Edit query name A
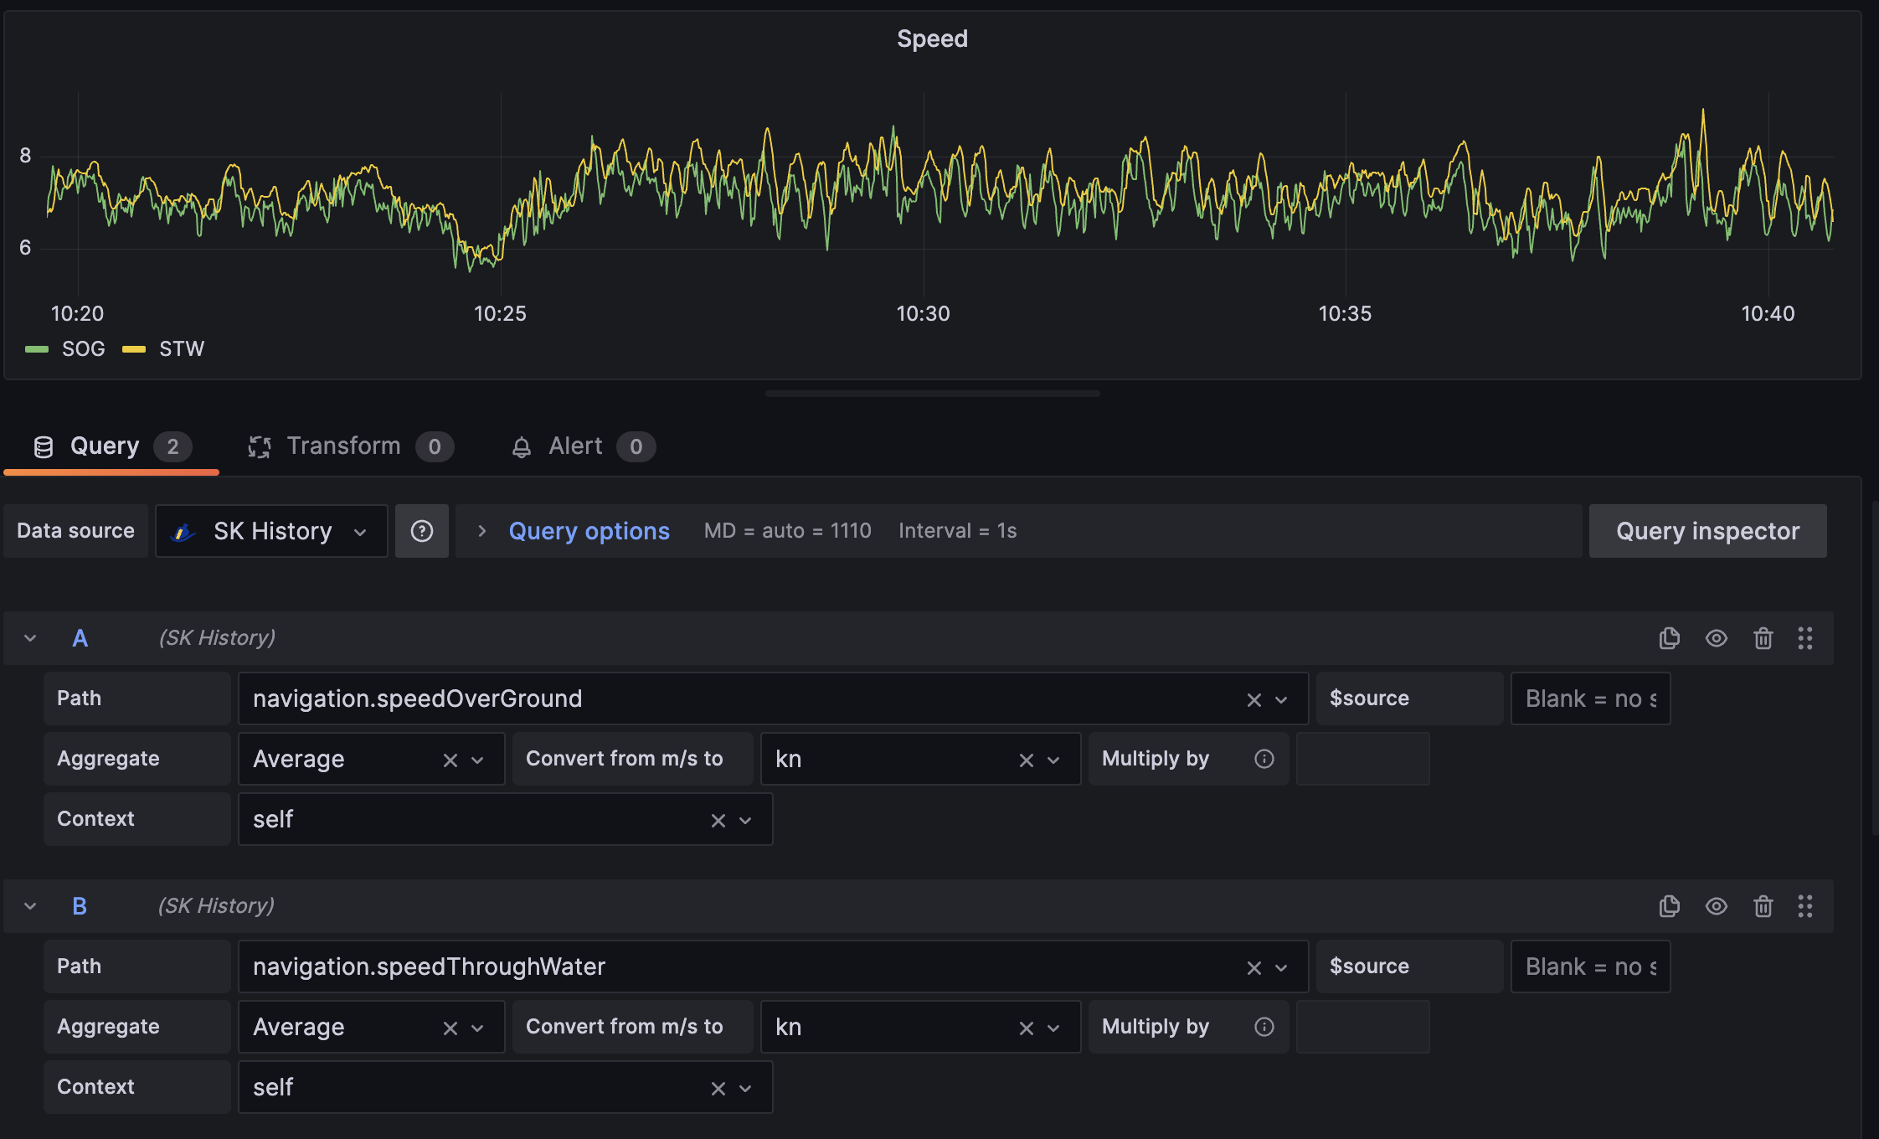Screen dimensions: 1879x1139 point(80,638)
